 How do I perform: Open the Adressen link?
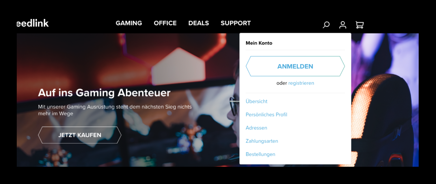tap(256, 128)
